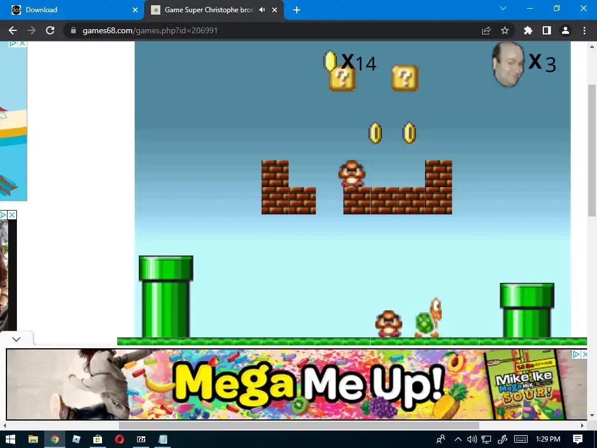Click the scroll up arrow
The image size is (597, 448).
[x=592, y=47]
